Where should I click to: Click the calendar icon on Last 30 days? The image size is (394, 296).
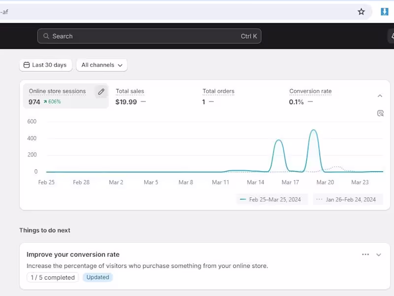tap(27, 65)
